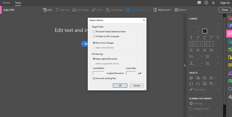Open the Print Production green printer tool
Image resolution: width=232 pixels, height=117 pixels.
pyautogui.click(x=230, y=81)
